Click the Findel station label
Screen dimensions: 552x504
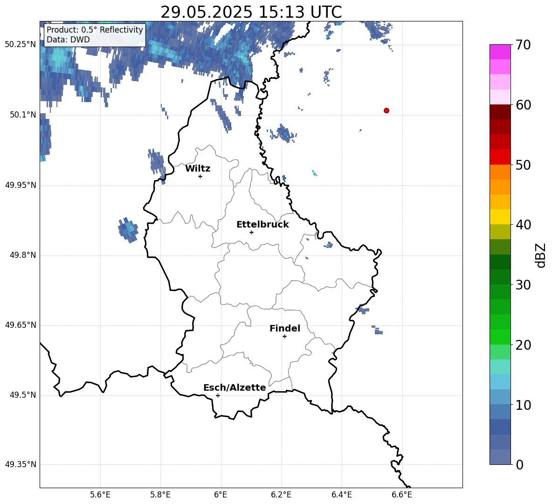pos(285,328)
